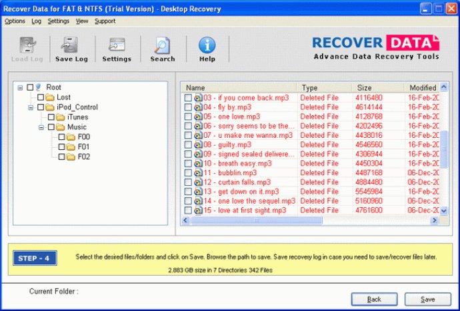Sort by the Type column header
The image size is (460, 311).
[x=324, y=88]
